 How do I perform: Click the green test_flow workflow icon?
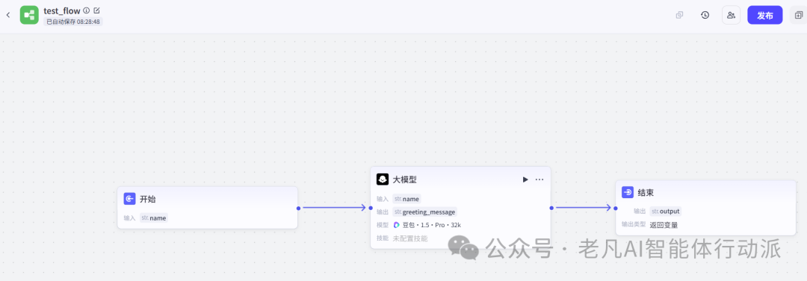(29, 15)
